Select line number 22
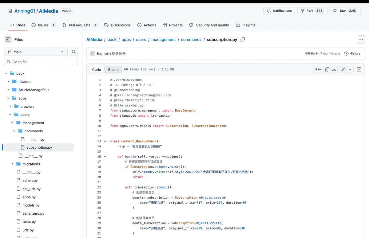 (99, 187)
